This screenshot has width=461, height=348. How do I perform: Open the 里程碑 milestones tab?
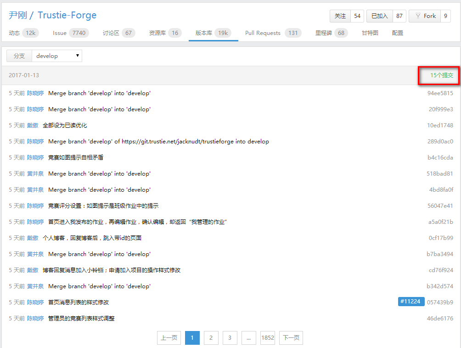[332, 33]
